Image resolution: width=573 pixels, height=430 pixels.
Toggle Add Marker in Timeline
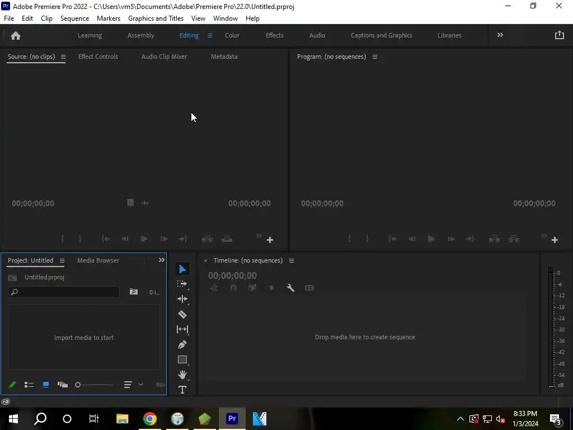pos(271,288)
